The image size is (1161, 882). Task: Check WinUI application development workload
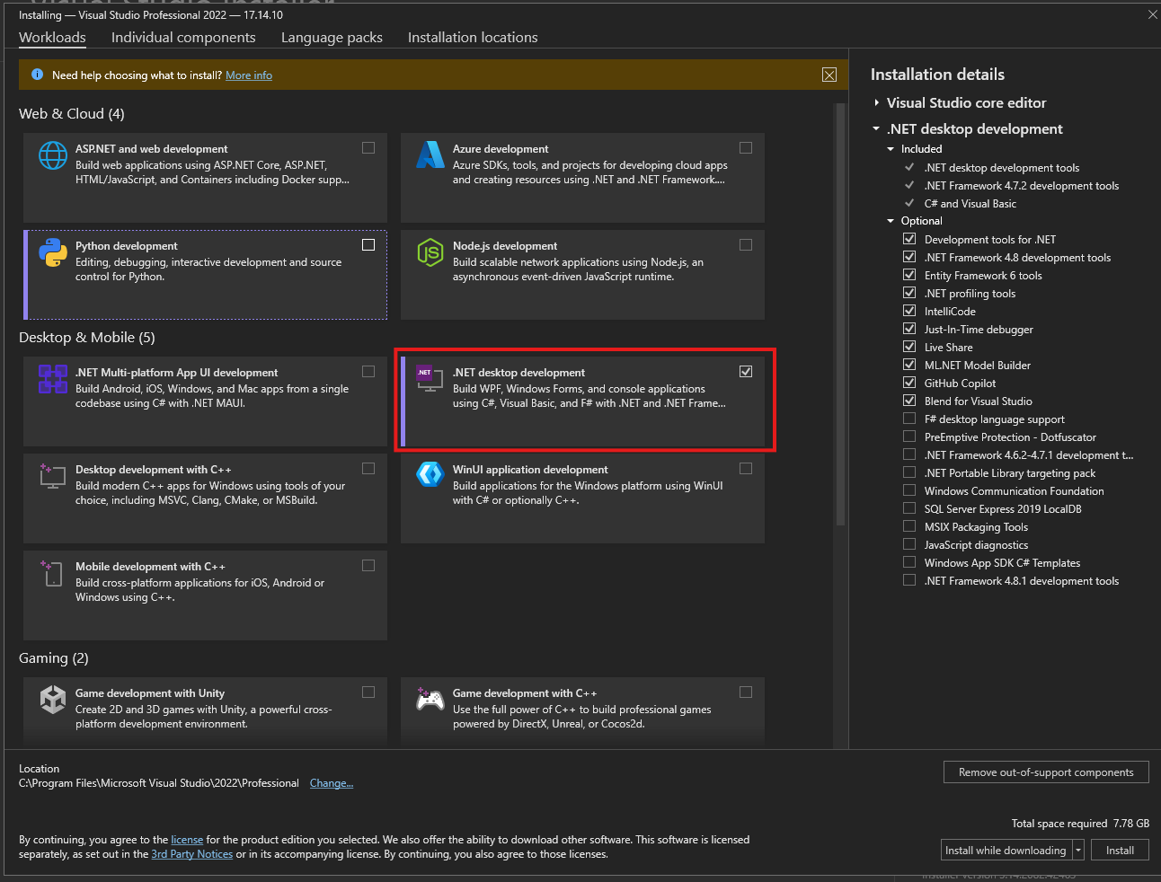pos(746,468)
